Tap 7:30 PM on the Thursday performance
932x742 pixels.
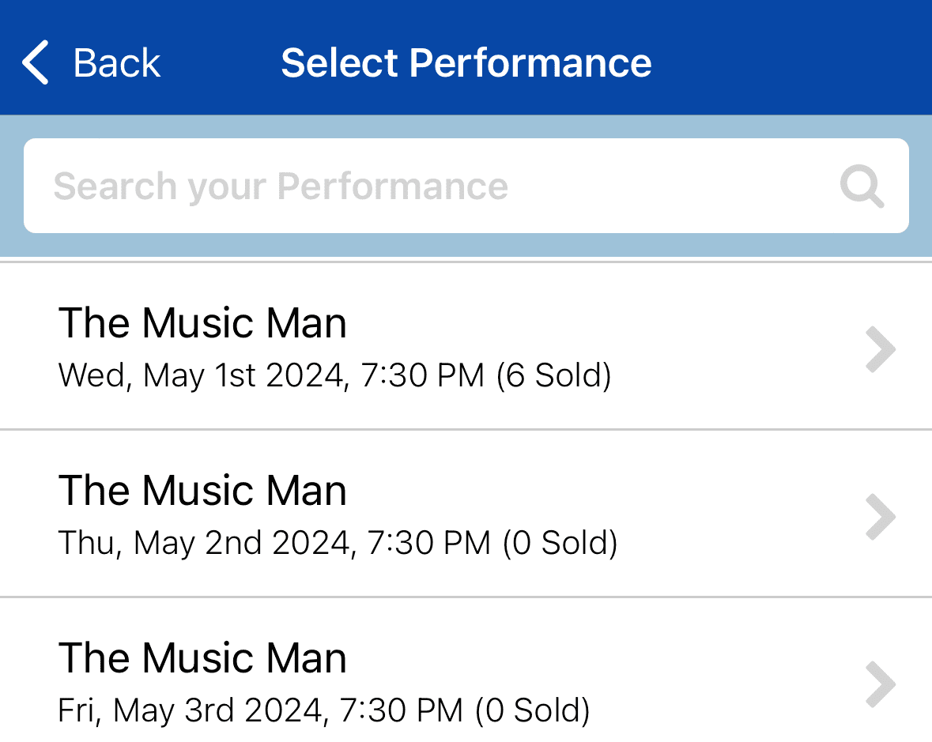tap(428, 543)
